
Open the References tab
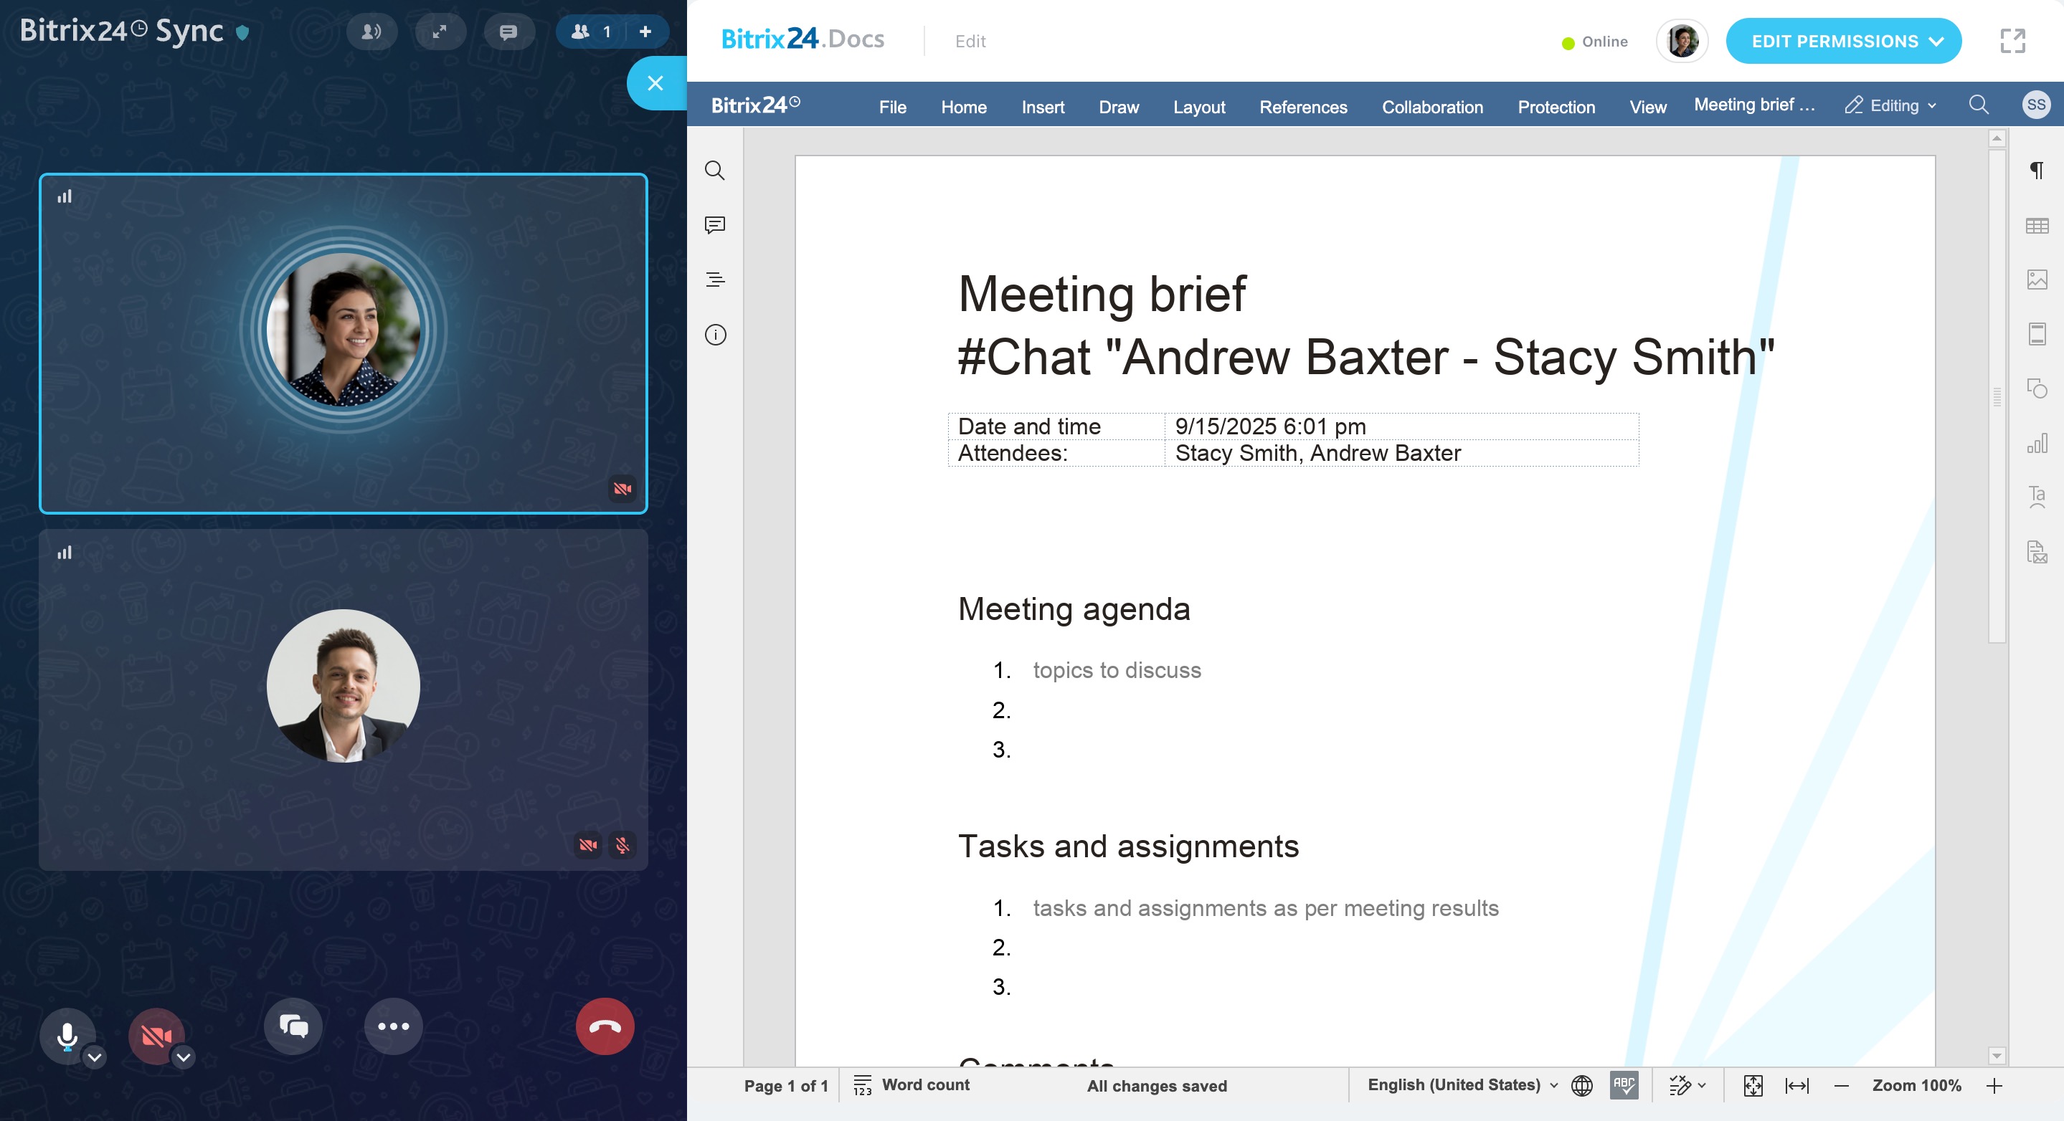coord(1303,107)
